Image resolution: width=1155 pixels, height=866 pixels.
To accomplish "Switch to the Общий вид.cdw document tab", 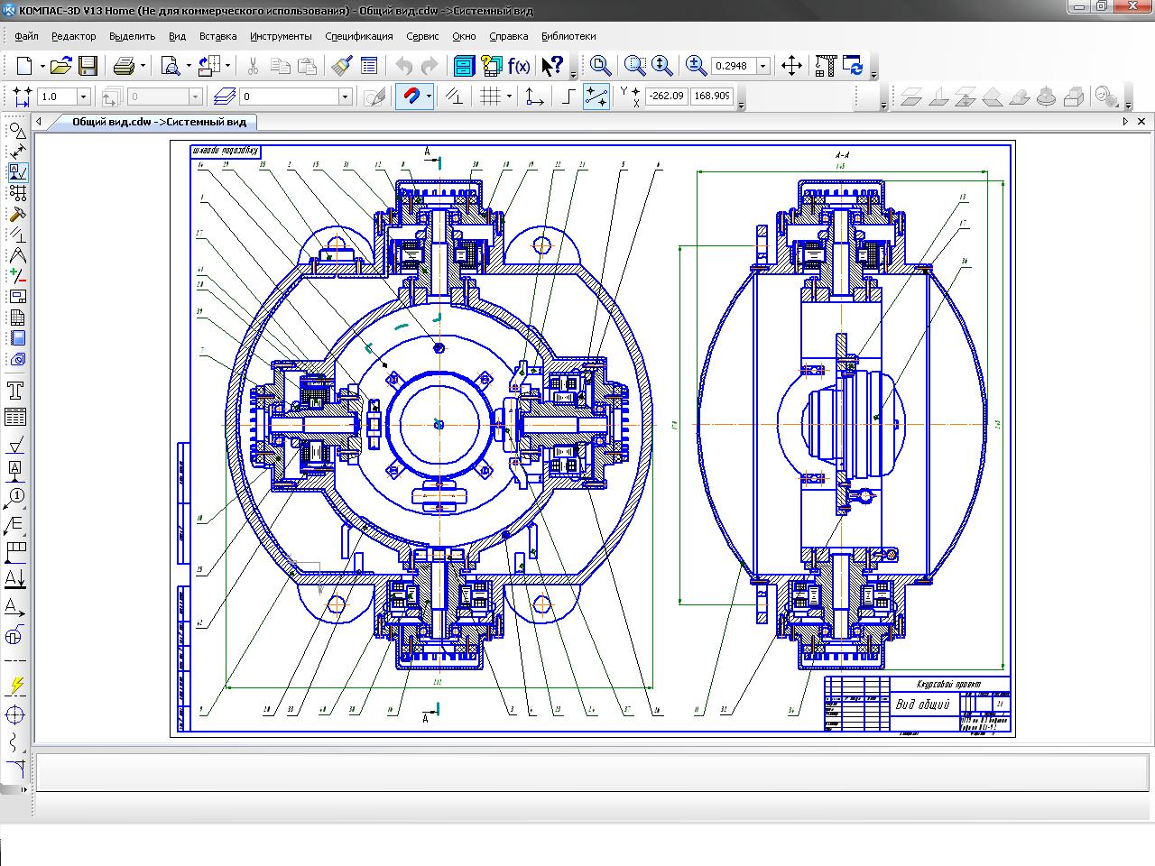I will point(159,122).
